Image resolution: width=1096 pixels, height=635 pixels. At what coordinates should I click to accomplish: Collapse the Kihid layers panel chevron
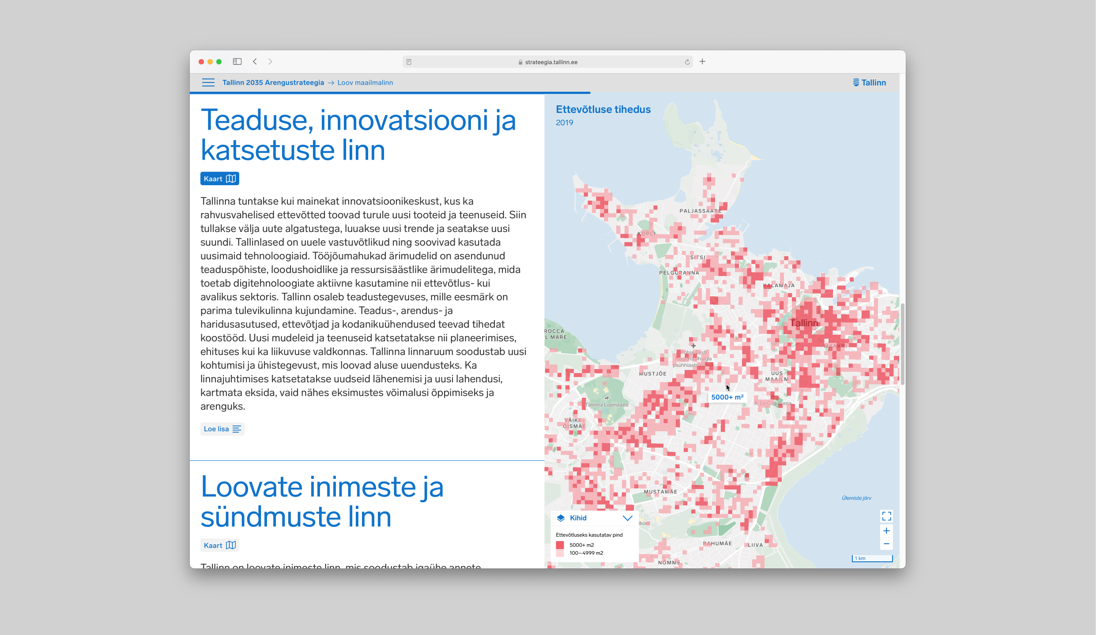[627, 518]
